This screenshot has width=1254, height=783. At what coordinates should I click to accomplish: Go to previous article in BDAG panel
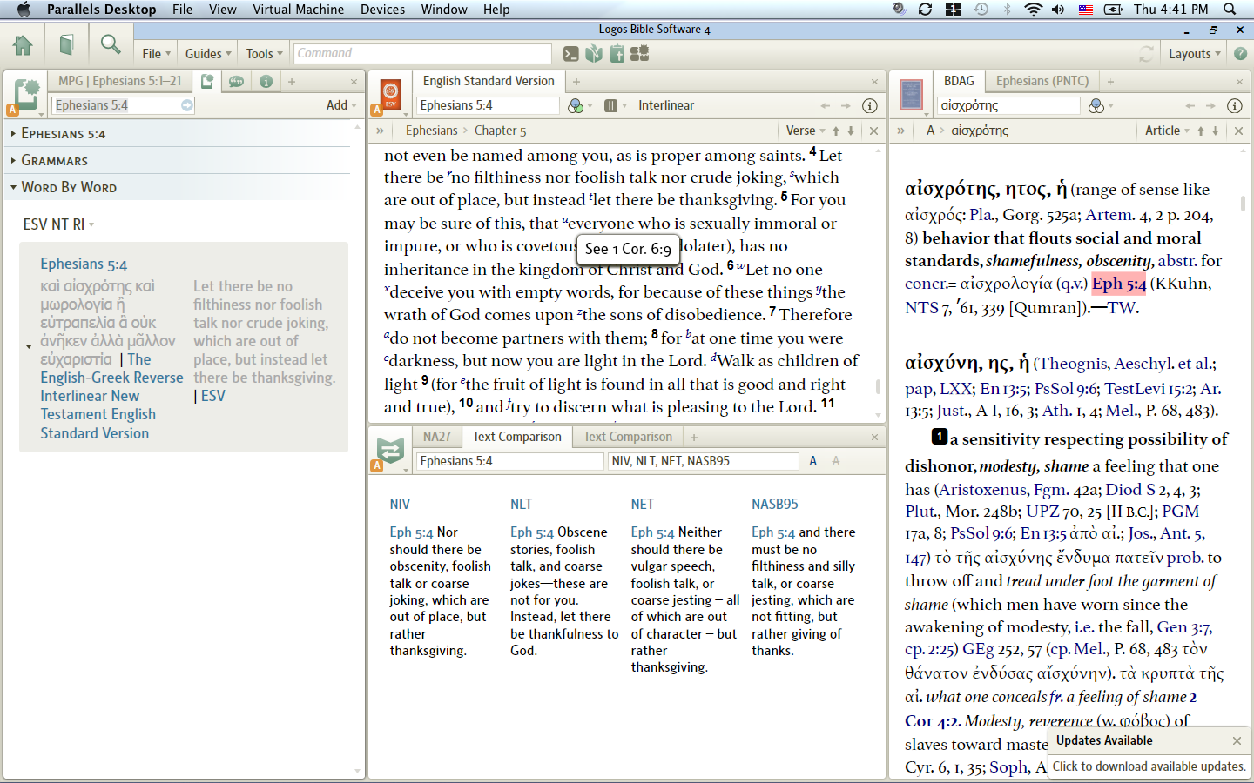1201,131
